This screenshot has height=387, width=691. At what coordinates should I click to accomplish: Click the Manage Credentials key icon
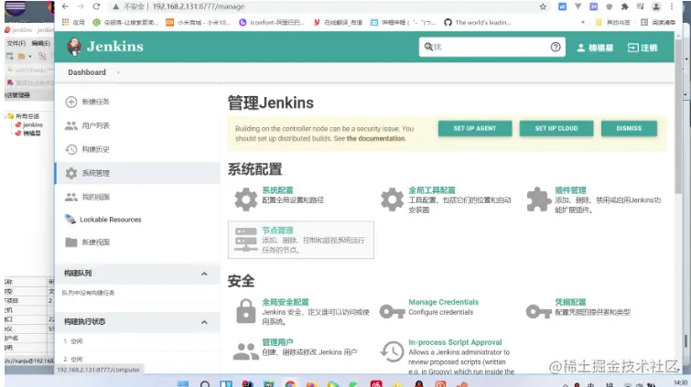click(x=392, y=312)
